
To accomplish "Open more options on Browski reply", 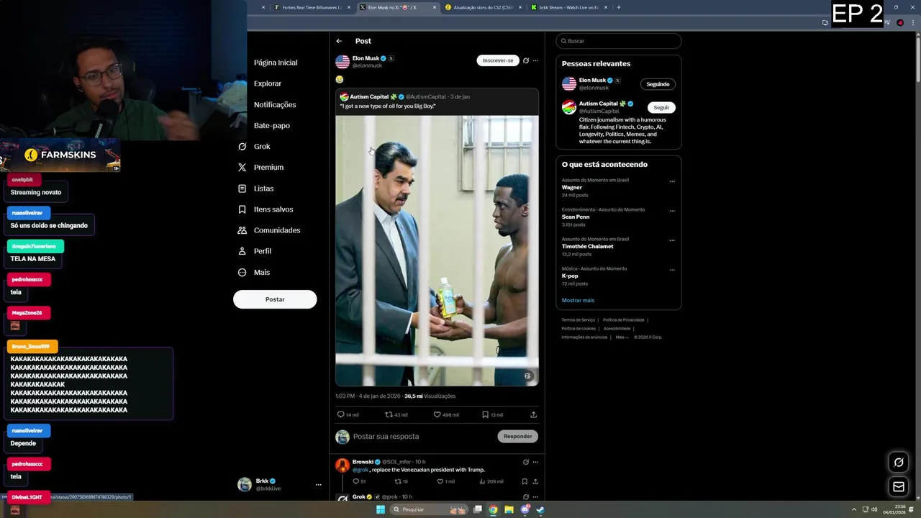I will 535,462.
